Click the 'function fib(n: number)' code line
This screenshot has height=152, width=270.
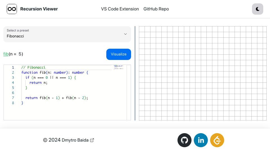pyautogui.click(x=55, y=73)
